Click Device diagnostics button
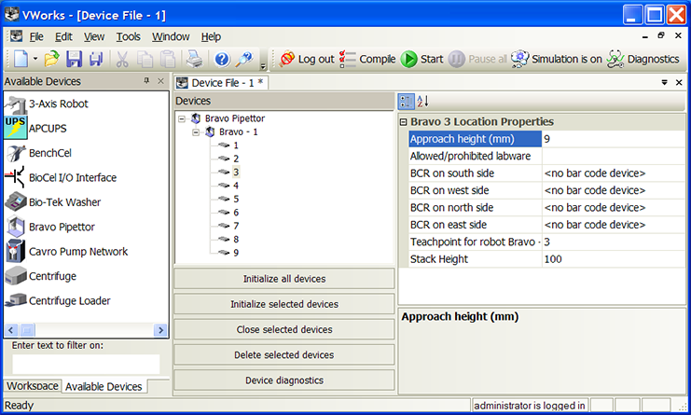The image size is (691, 415). point(284,380)
